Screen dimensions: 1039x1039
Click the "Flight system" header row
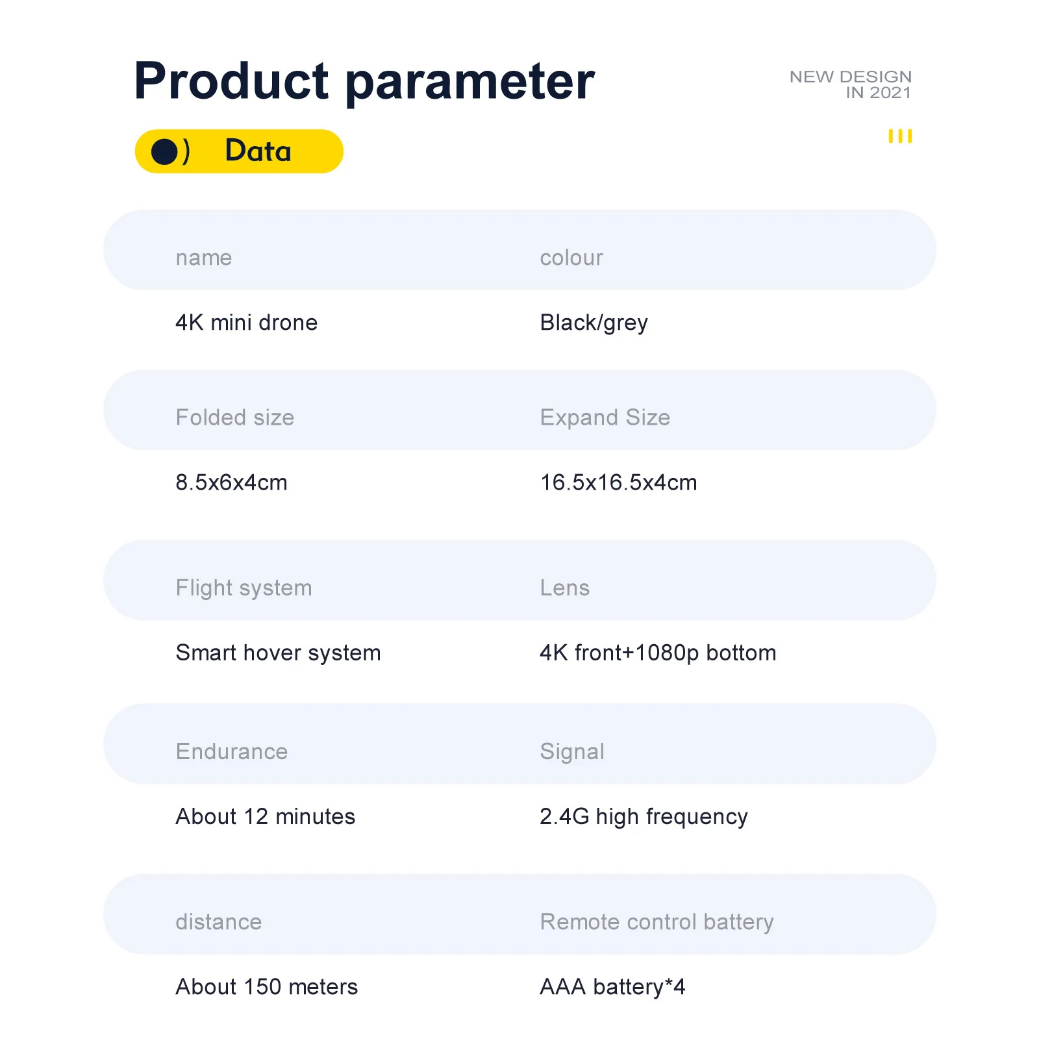click(x=244, y=588)
